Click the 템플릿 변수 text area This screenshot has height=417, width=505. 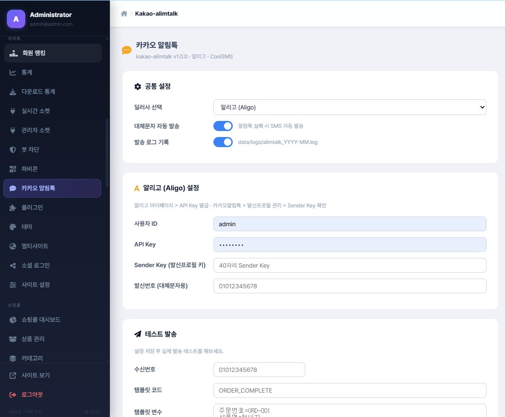pos(350,411)
